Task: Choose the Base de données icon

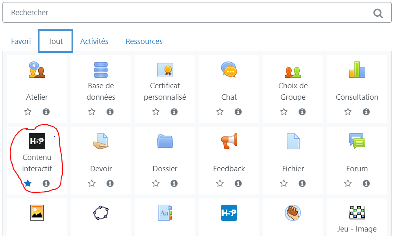Action: (101, 70)
